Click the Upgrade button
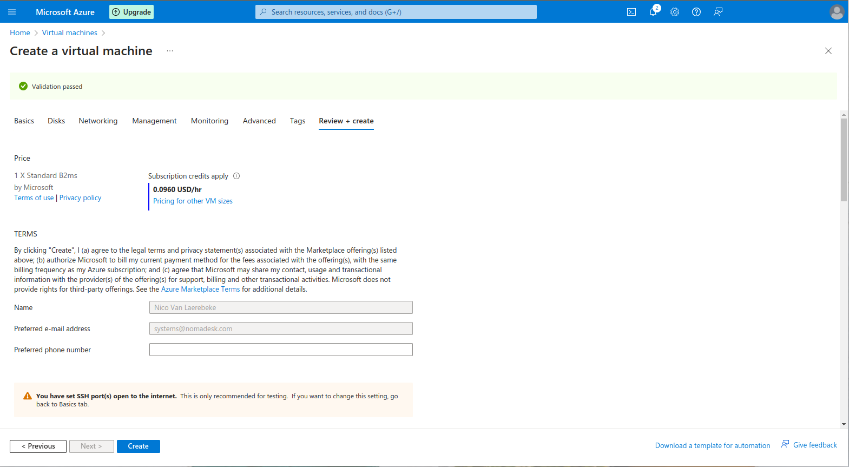 tap(131, 12)
